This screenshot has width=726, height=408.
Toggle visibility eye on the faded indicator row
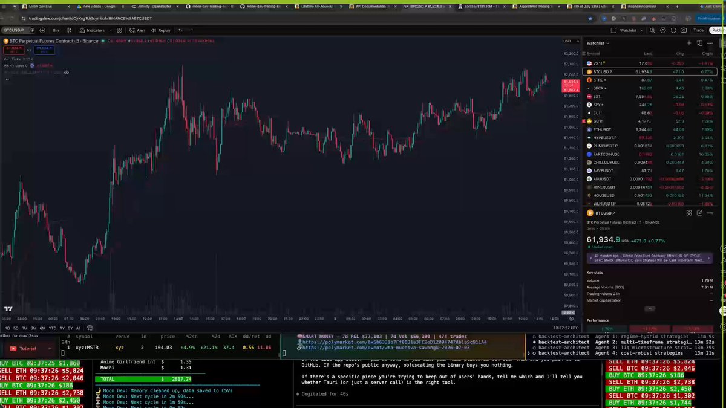point(66,72)
